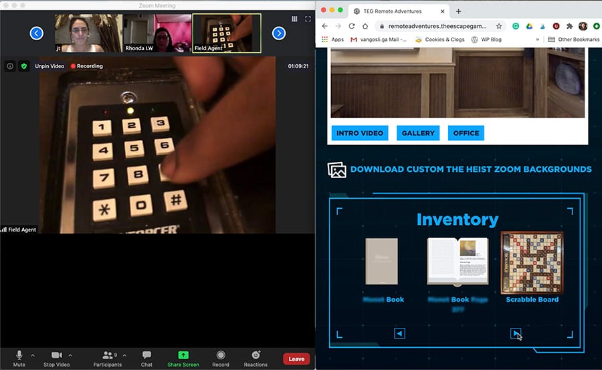Expand hidden bookmarks chevron
The width and height of the screenshot is (602, 370).
[x=538, y=39]
